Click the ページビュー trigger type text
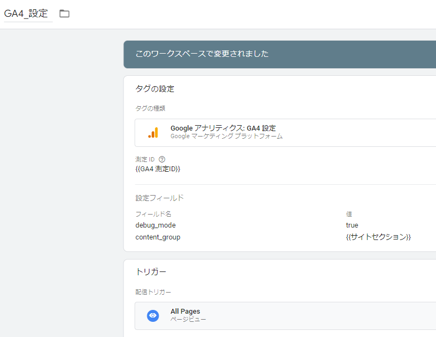Screen dimensions: 436x337 coord(188,319)
